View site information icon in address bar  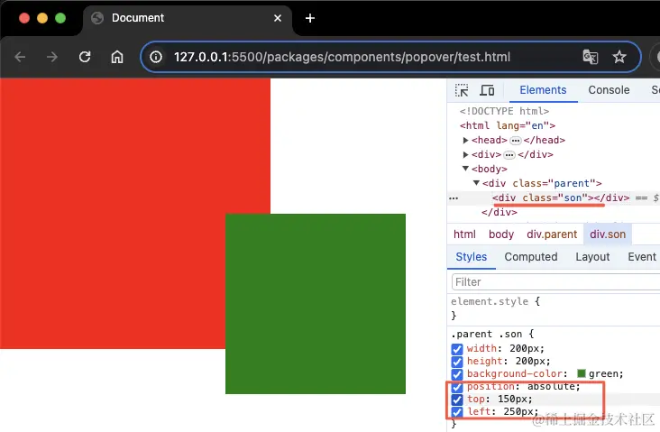pyautogui.click(x=156, y=57)
